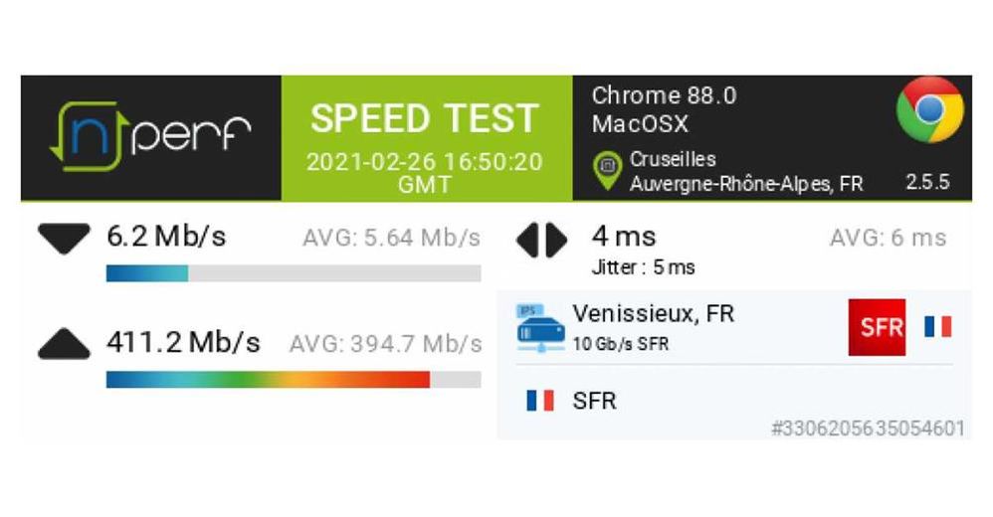Click the 4 ms latency value
The height and width of the screenshot is (517, 993).
pyautogui.click(x=624, y=237)
